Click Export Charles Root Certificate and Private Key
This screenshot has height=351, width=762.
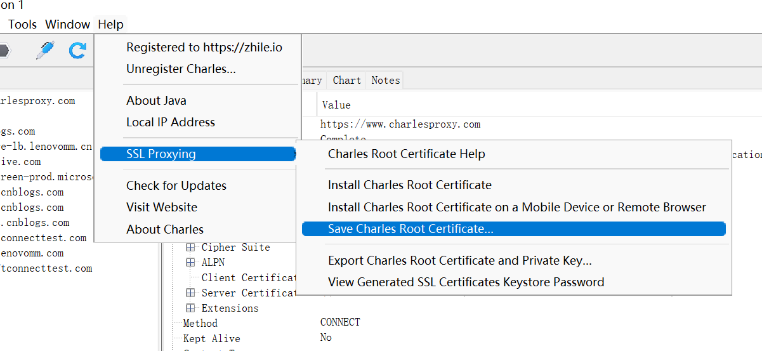coord(459,261)
